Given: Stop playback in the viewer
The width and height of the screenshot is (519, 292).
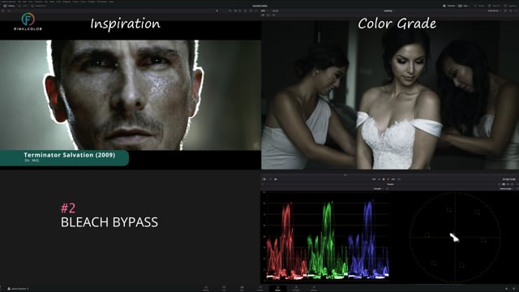Looking at the screenshot, I should 384,179.
